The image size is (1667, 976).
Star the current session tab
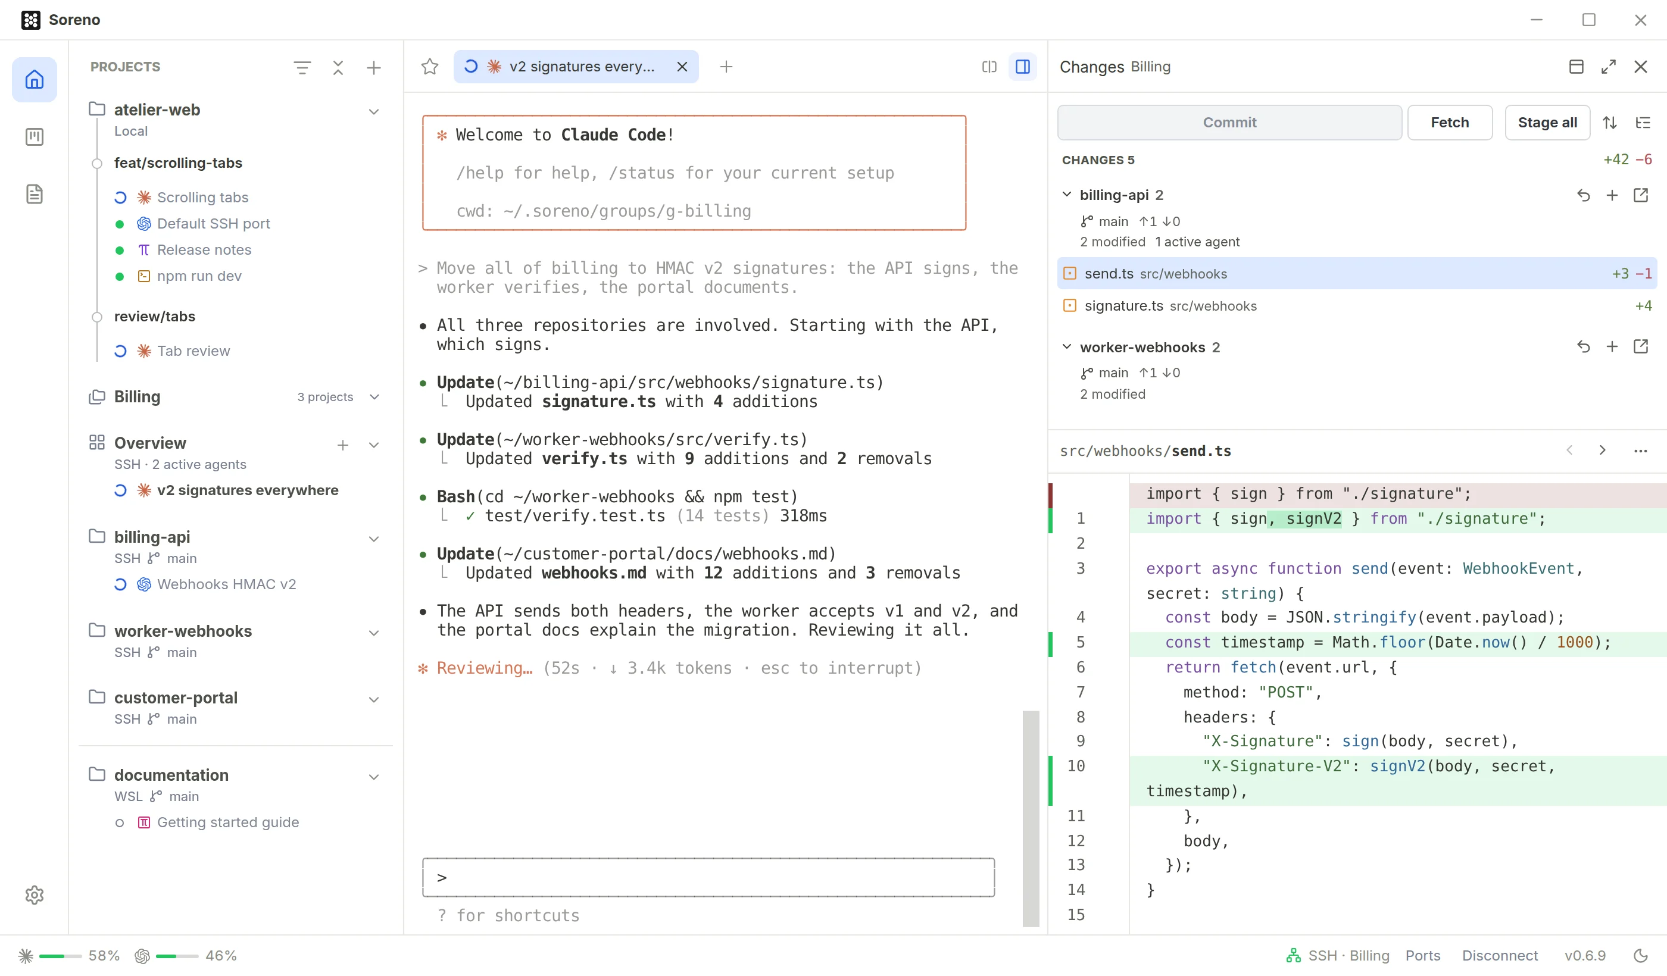point(430,67)
